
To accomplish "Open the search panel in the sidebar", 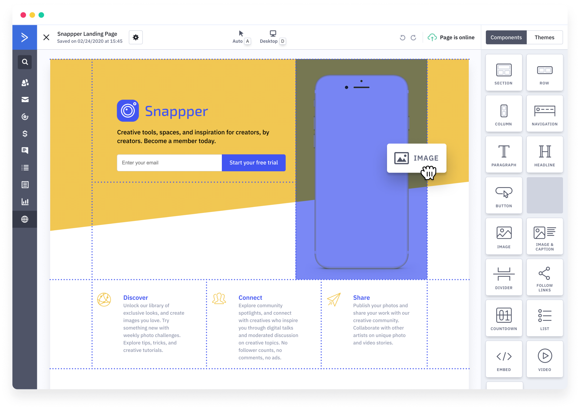I will [25, 62].
